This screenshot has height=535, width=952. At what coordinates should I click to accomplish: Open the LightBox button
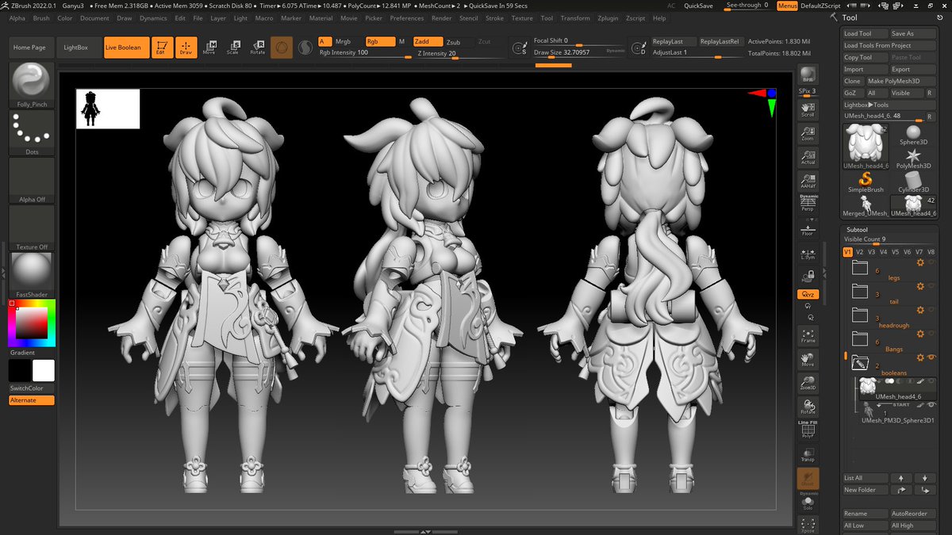tap(77, 48)
